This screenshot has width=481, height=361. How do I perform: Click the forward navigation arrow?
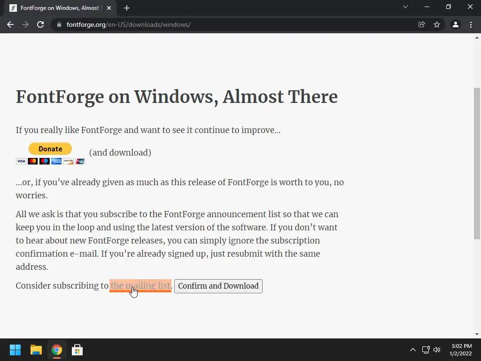(x=25, y=24)
